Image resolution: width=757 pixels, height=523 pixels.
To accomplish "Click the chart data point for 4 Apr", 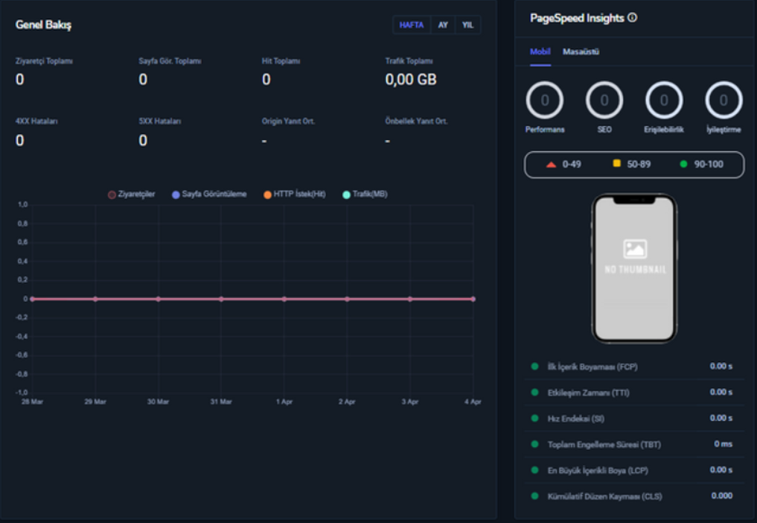I will point(473,299).
